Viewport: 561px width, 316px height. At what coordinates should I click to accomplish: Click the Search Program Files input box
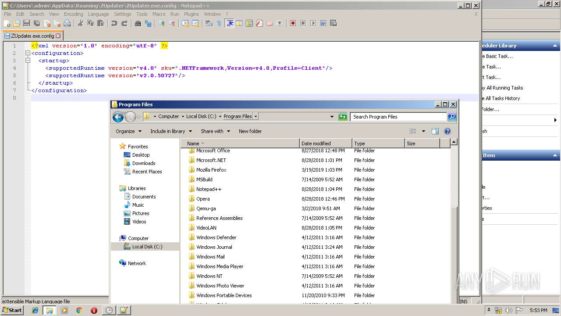398,117
